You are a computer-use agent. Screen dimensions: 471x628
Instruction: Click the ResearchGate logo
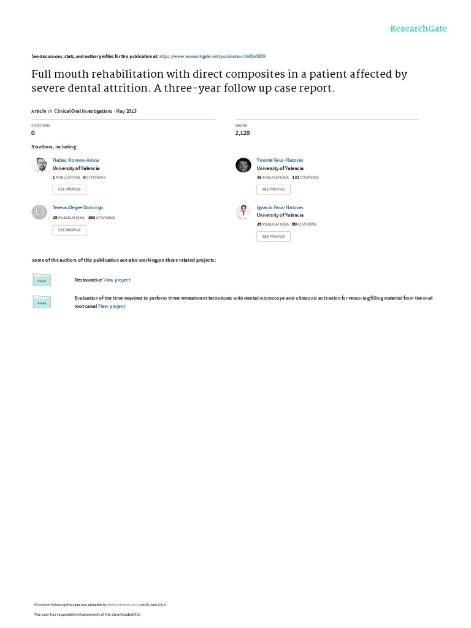tap(419, 28)
